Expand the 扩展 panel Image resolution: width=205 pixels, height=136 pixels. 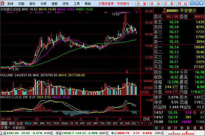click(5, 128)
